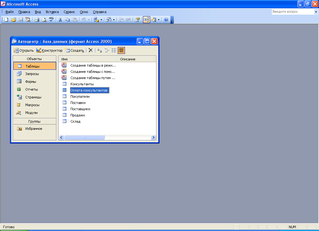Select the Консультанты table
Image resolution: width=319 pixels, height=231 pixels.
point(82,84)
